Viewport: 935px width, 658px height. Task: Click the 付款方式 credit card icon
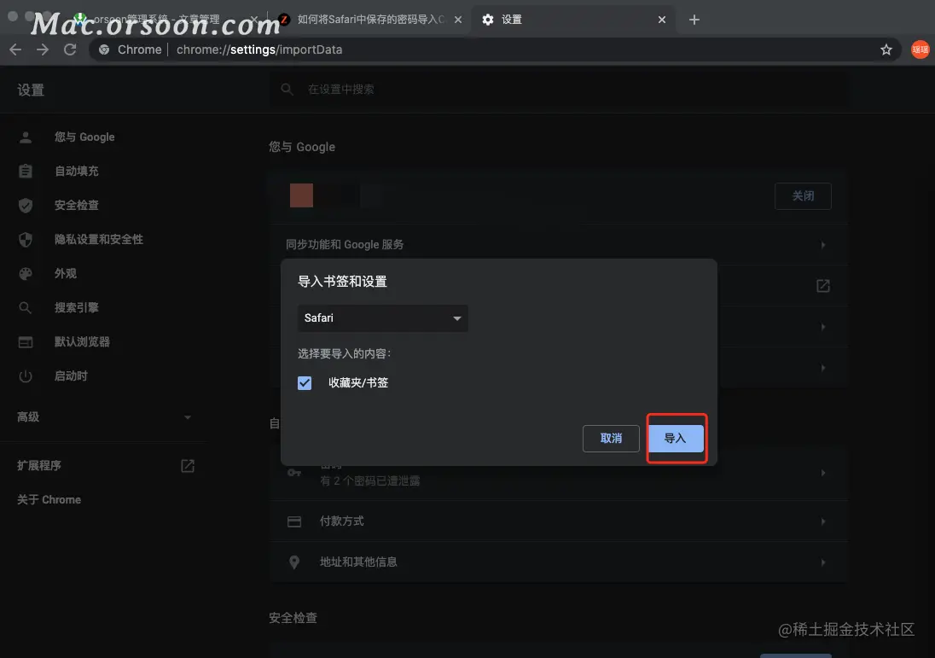click(294, 522)
